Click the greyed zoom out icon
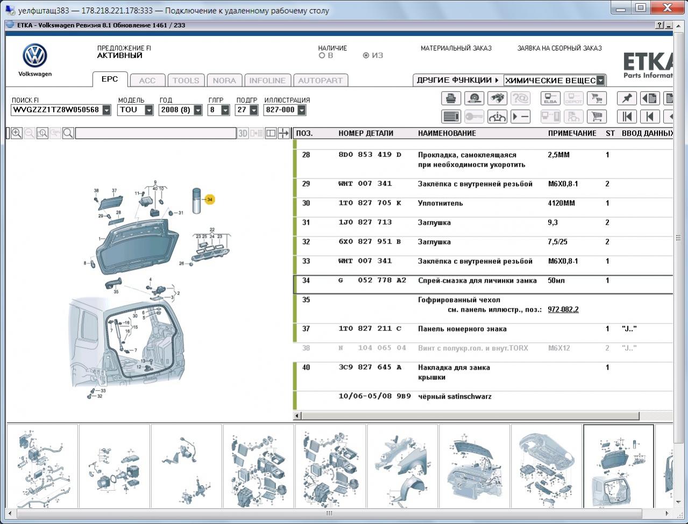The width and height of the screenshot is (688, 524). coord(30,133)
